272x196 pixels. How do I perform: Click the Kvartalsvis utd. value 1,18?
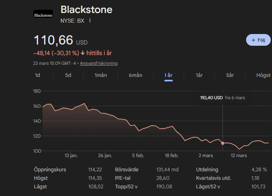click(255, 178)
